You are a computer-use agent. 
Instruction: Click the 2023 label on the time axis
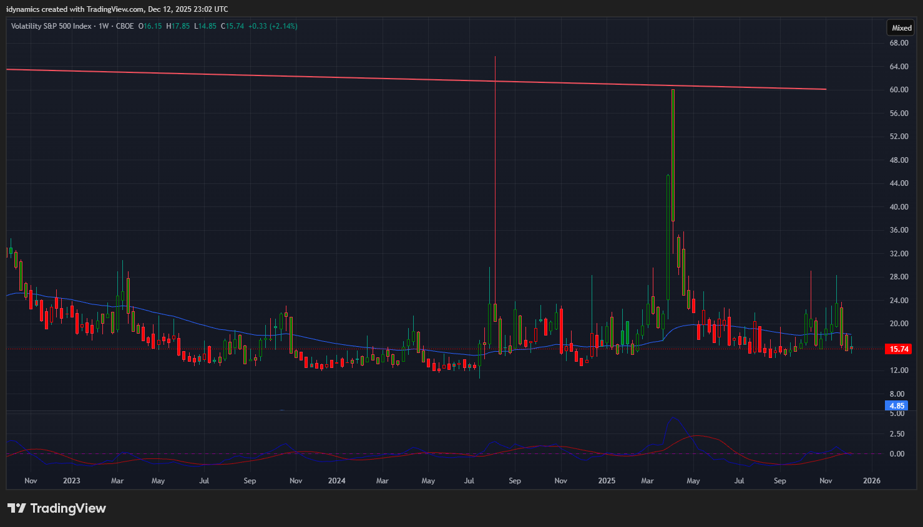pyautogui.click(x=72, y=481)
